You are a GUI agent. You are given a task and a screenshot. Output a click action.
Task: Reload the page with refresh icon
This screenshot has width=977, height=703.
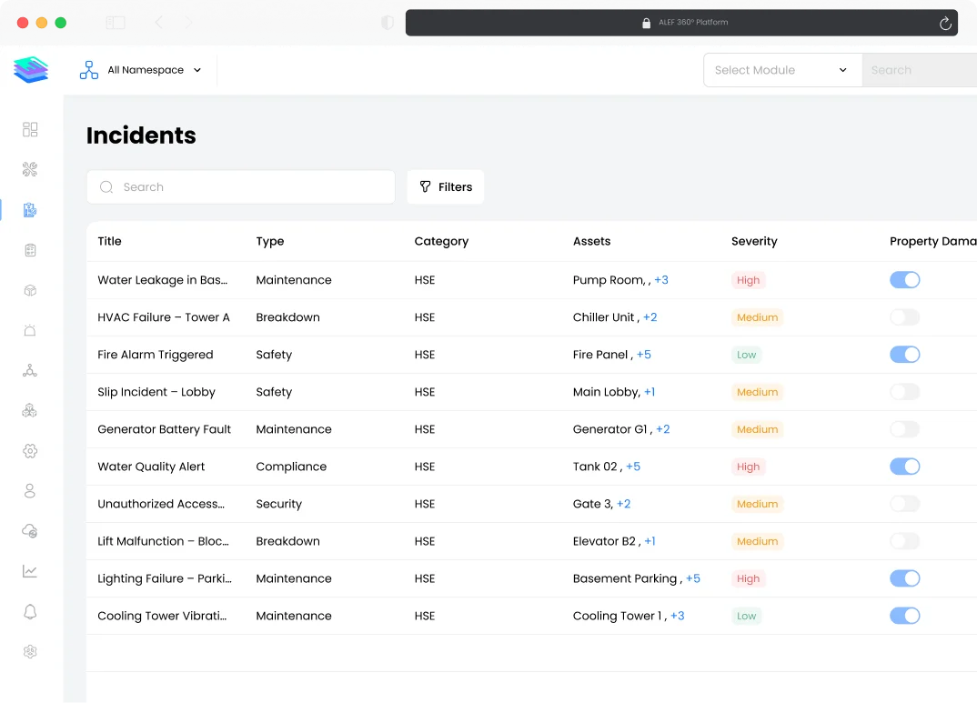(x=945, y=23)
